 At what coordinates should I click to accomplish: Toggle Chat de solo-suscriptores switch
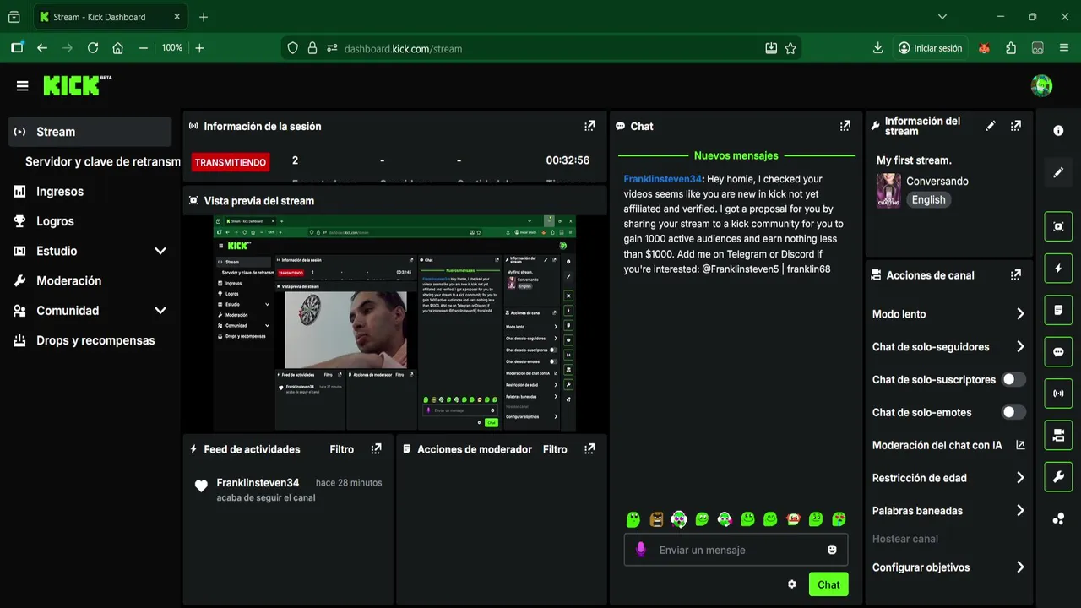[1013, 380]
